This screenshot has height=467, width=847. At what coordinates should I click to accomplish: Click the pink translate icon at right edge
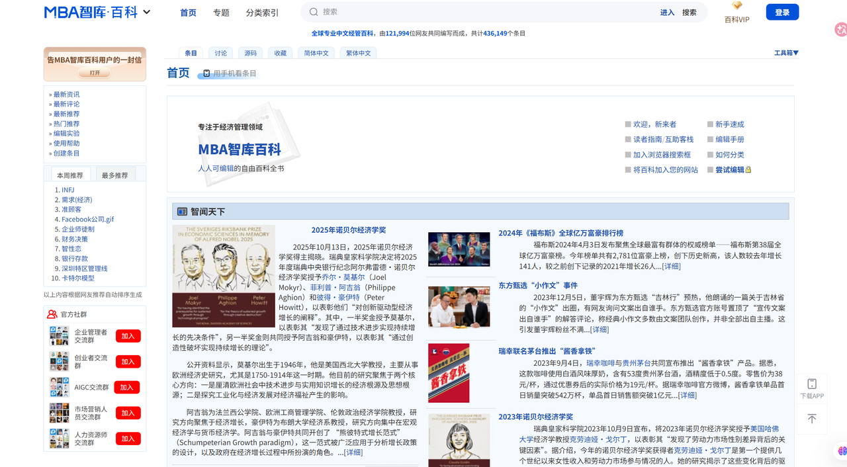click(x=840, y=29)
